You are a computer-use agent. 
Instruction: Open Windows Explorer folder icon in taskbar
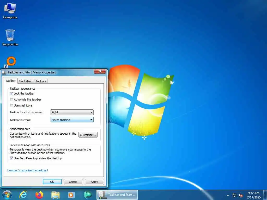tap(56, 195)
